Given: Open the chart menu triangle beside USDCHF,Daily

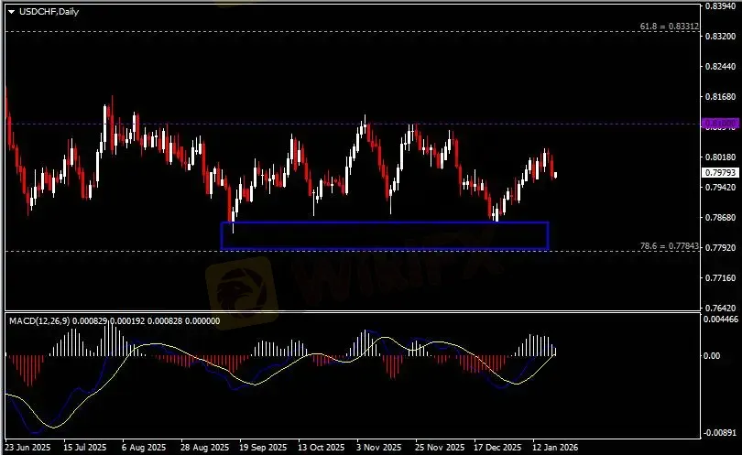Looking at the screenshot, I should pos(11,12).
